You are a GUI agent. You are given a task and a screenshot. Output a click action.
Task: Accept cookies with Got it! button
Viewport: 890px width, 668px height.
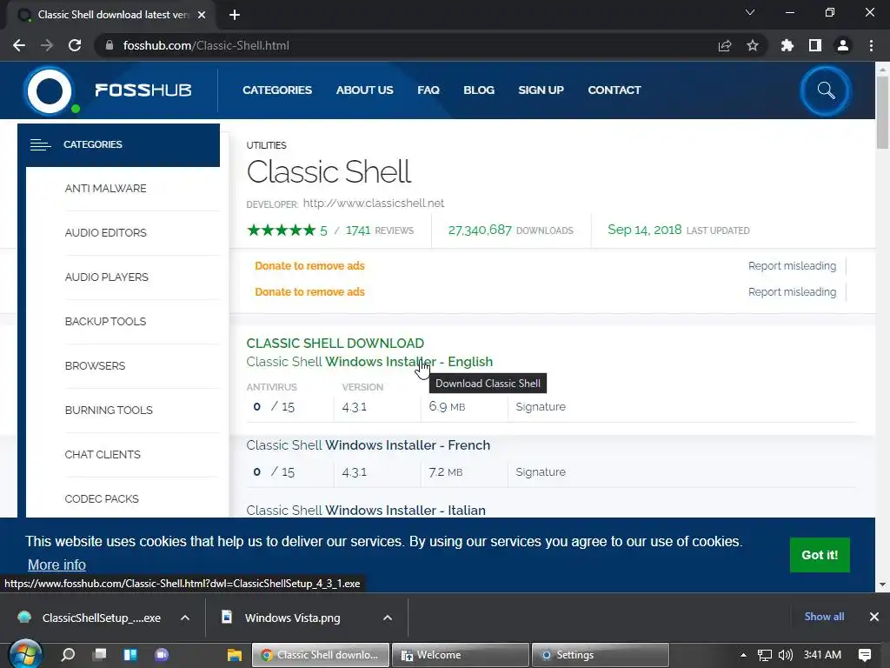click(820, 554)
